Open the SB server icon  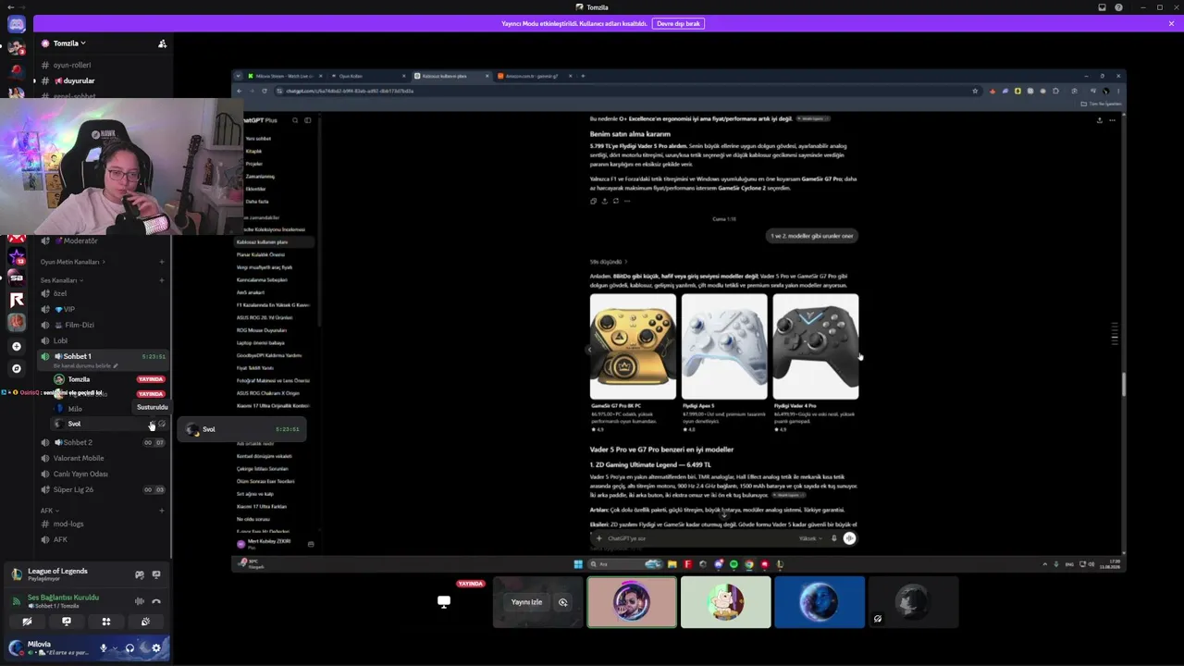pos(16,277)
